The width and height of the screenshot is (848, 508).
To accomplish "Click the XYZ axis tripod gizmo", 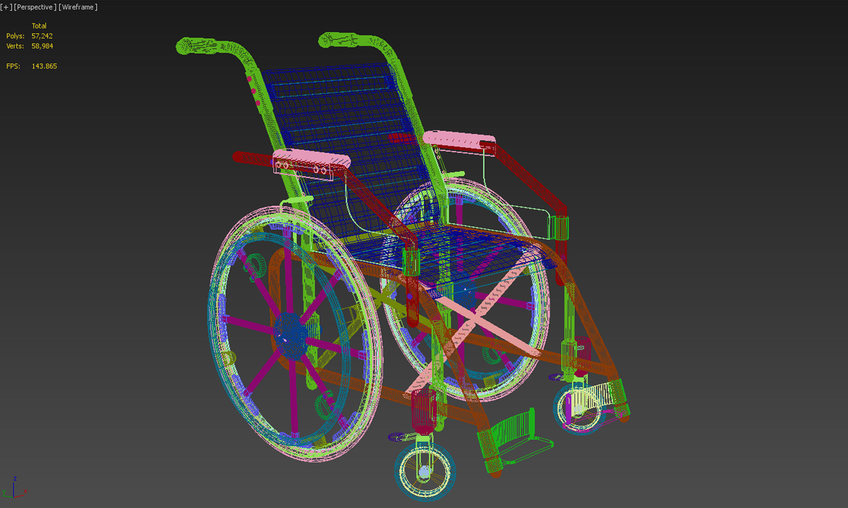I will tap(14, 488).
